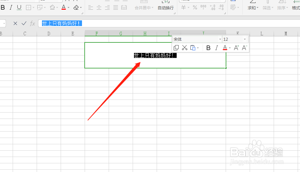Decrease font size with A- icon
300x172 pixels.
(245, 48)
